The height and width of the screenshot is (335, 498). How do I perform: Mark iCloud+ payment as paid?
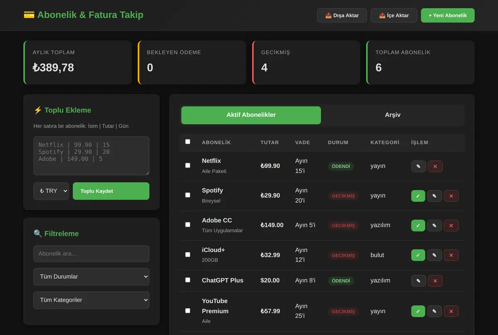click(x=418, y=255)
